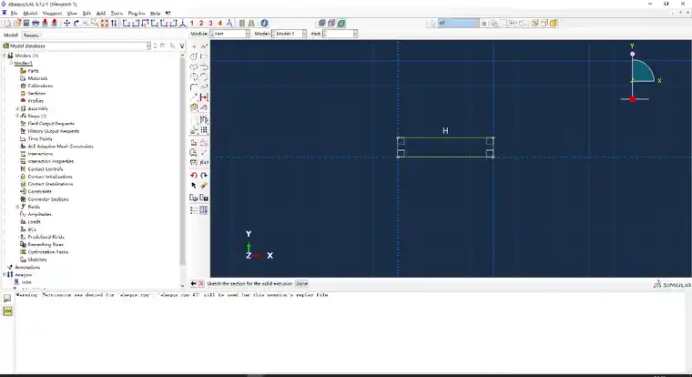Open the Plug-ins menu
The width and height of the screenshot is (692, 377).
[137, 14]
